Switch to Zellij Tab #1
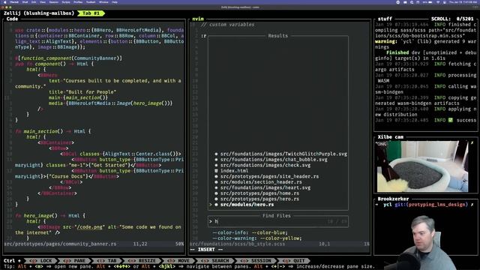The height and width of the screenshot is (270, 480). click(x=91, y=13)
